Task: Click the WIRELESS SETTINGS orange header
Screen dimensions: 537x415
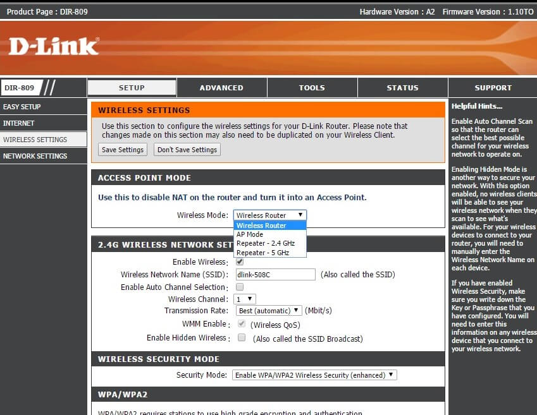Action: pos(268,110)
